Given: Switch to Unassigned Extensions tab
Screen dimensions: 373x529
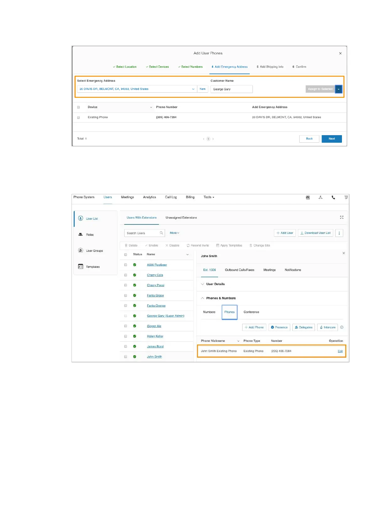Looking at the screenshot, I should [181, 218].
